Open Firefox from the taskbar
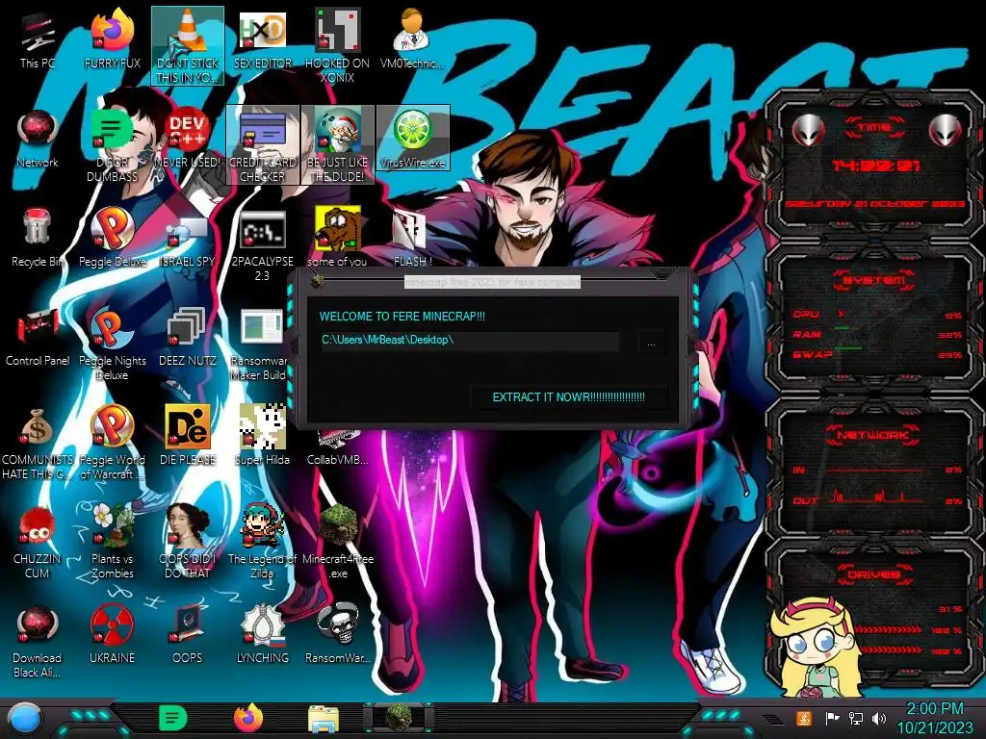This screenshot has height=739, width=986. (x=248, y=718)
